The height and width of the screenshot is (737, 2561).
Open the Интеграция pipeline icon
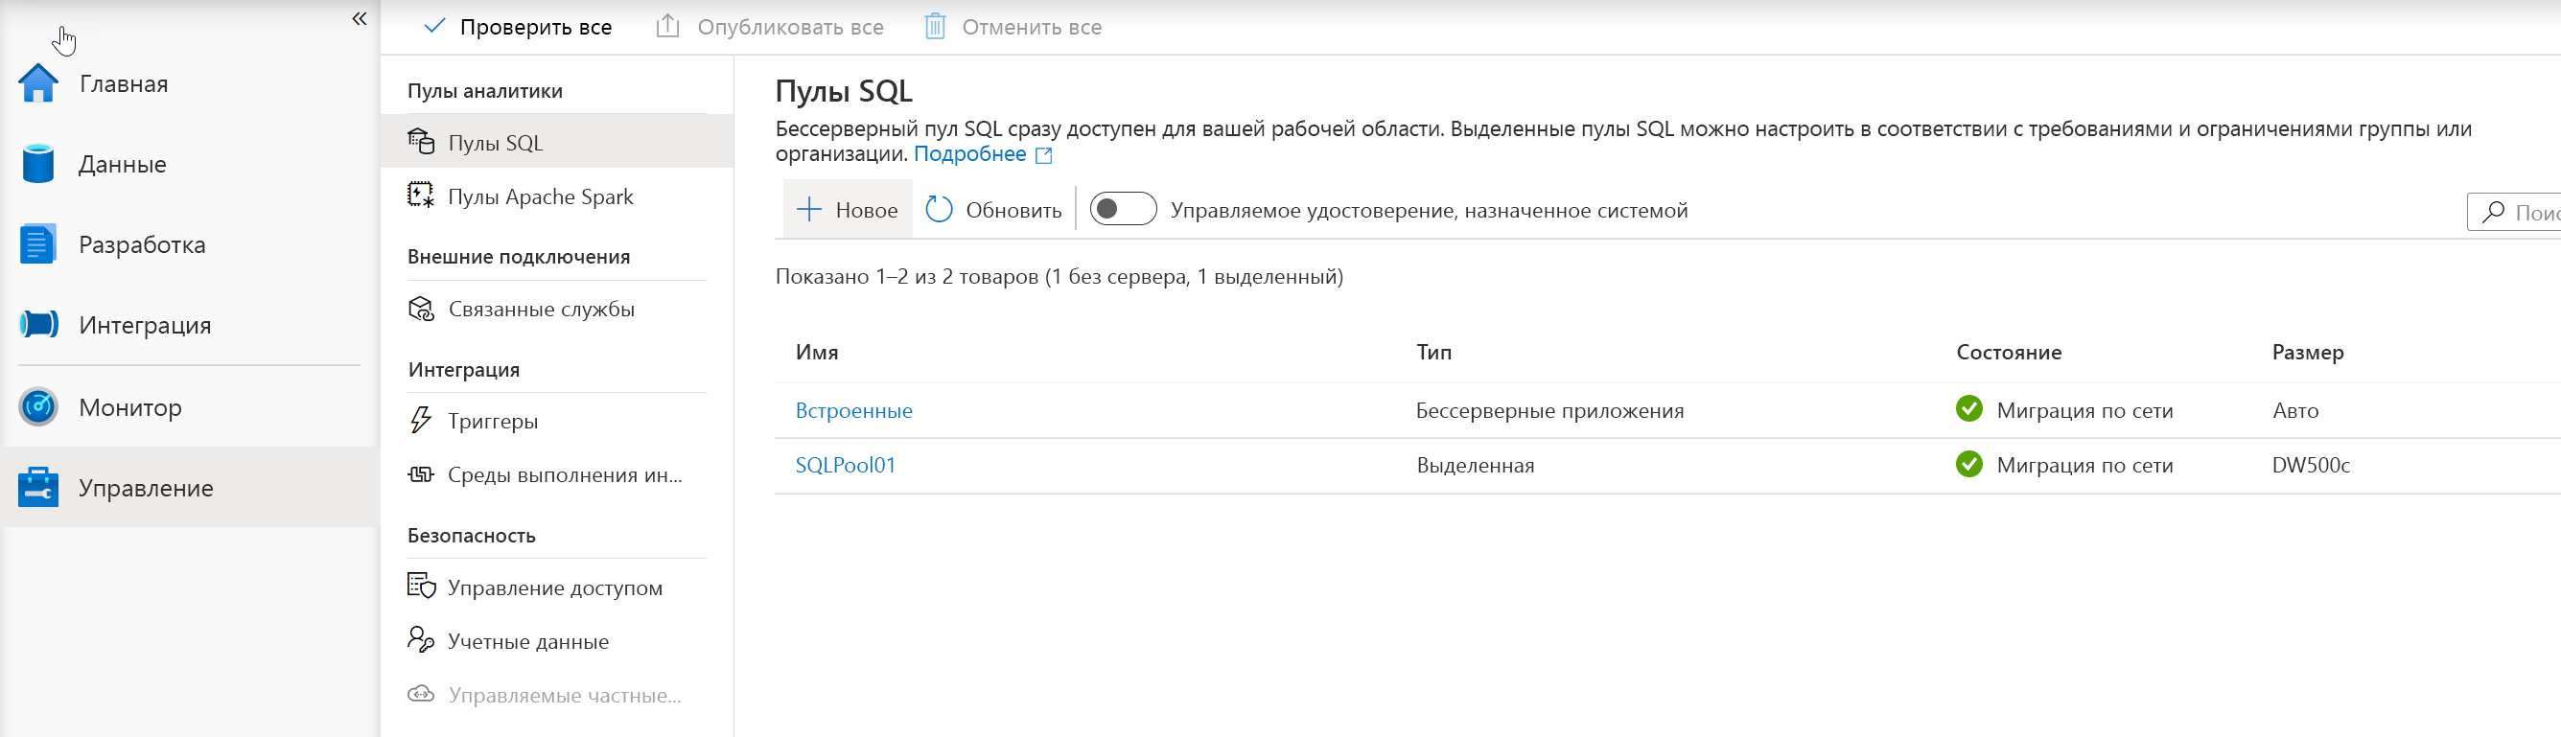click(38, 325)
